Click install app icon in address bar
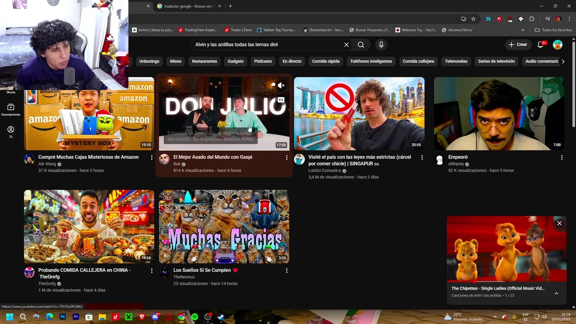Image resolution: width=576 pixels, height=324 pixels. click(x=463, y=19)
